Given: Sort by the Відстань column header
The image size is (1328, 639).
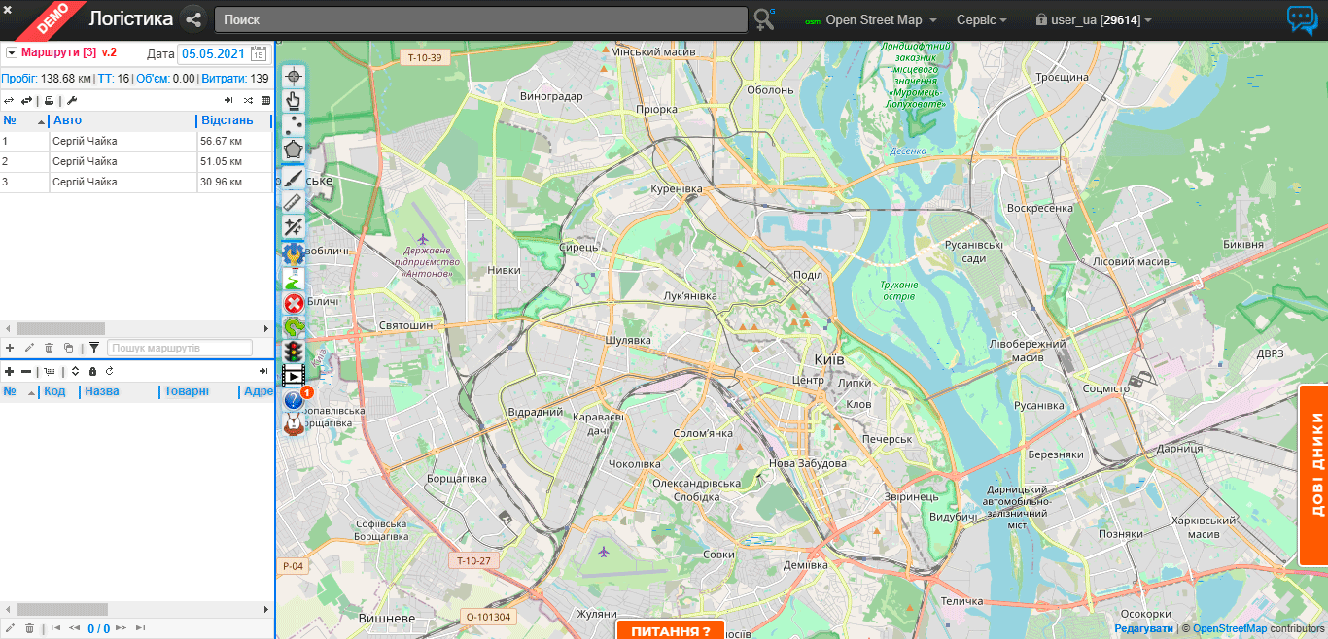Looking at the screenshot, I should click(226, 120).
